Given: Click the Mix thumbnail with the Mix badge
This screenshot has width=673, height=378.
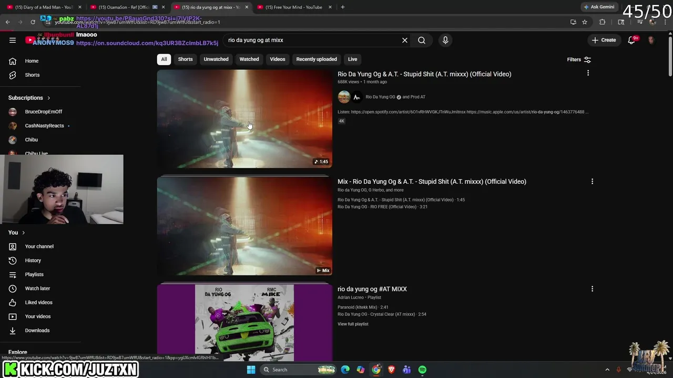Looking at the screenshot, I should pos(244,226).
